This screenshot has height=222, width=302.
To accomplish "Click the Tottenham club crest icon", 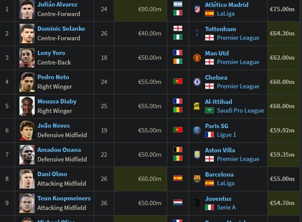I will coord(197,33).
